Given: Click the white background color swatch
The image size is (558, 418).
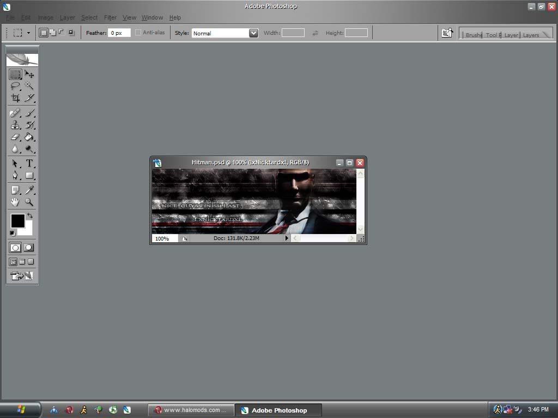Looking at the screenshot, I should [x=28, y=231].
